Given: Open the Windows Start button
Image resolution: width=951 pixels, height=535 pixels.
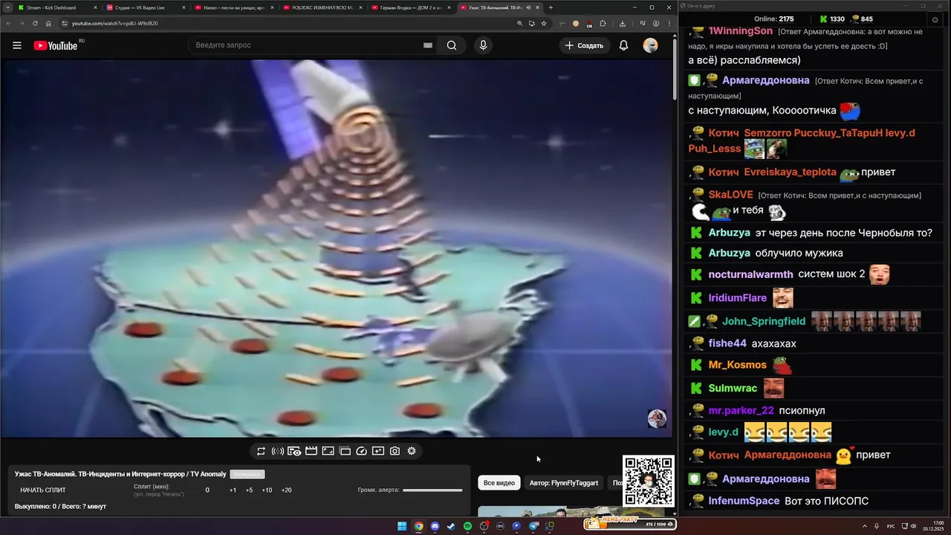Looking at the screenshot, I should coord(402,526).
